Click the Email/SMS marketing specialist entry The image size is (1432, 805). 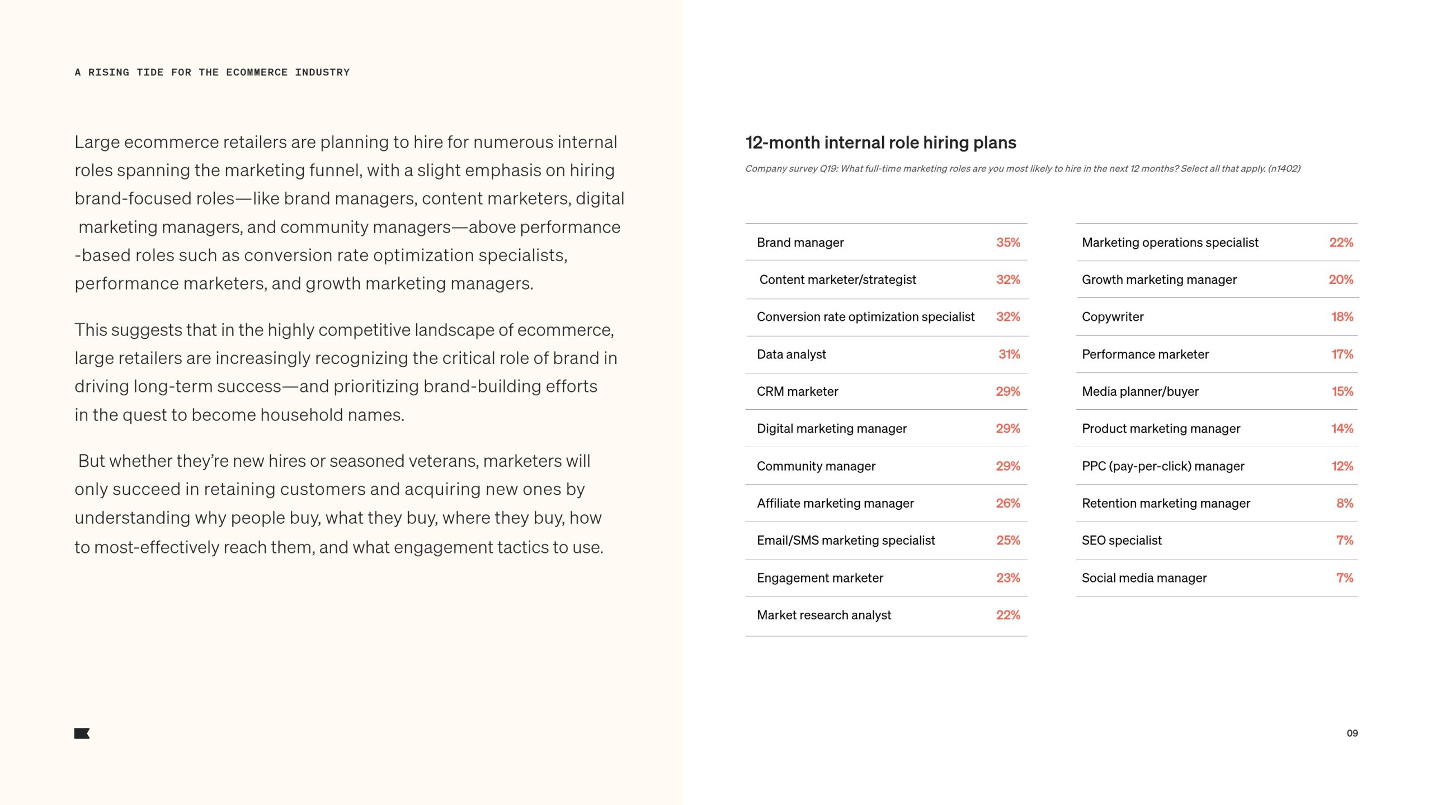click(x=845, y=541)
